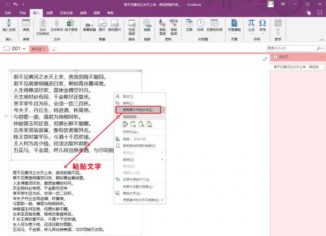326x236 pixels.
Task: Click into the search box
Action: point(291,48)
